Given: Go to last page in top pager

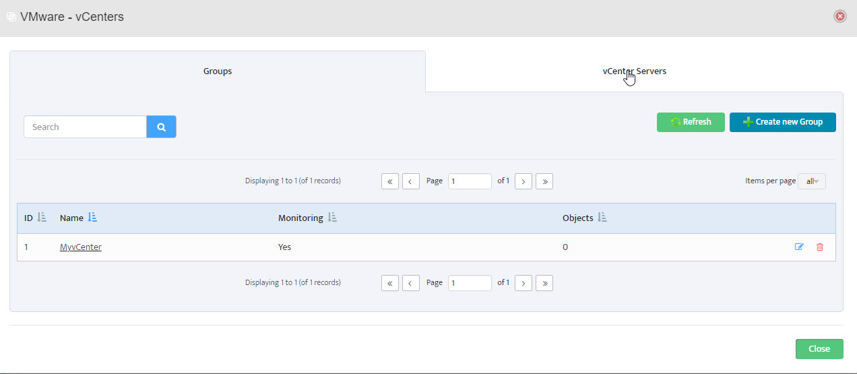Looking at the screenshot, I should [x=544, y=181].
